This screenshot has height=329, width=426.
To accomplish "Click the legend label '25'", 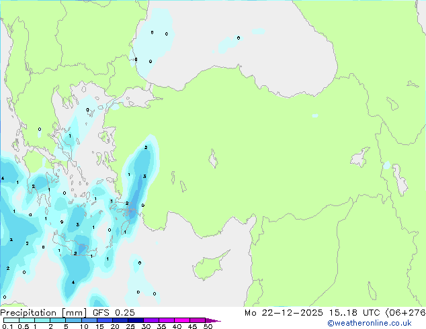I will 130,326.
